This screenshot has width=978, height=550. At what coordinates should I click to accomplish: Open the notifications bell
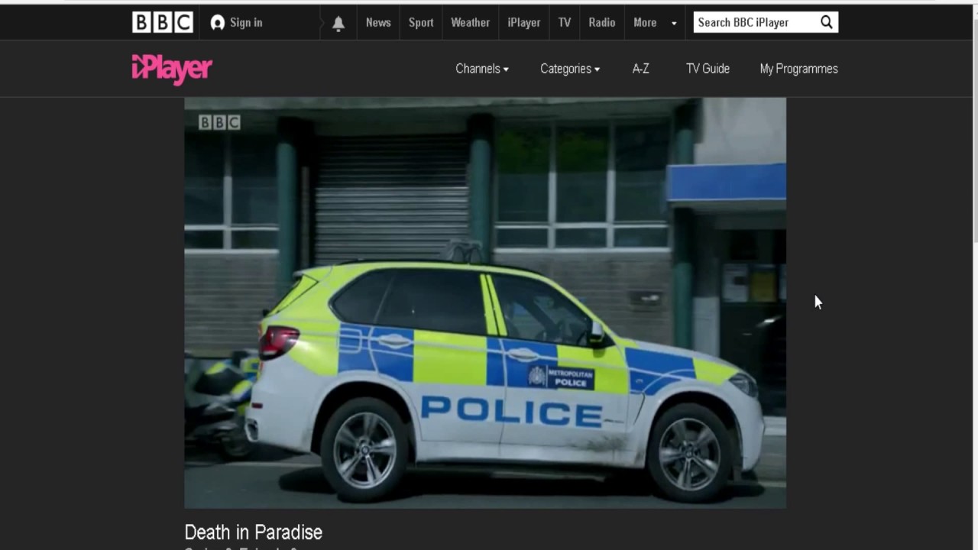[x=338, y=23]
